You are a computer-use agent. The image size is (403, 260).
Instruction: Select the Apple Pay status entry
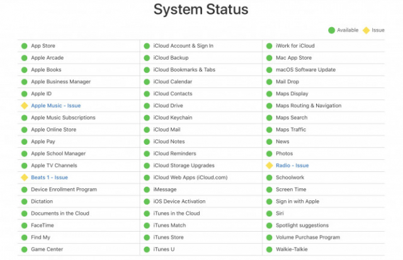(79, 142)
